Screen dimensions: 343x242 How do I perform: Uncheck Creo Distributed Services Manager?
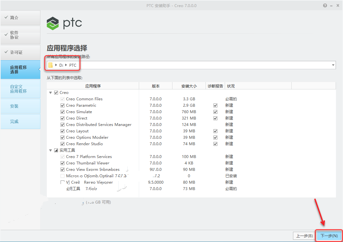point(63,125)
